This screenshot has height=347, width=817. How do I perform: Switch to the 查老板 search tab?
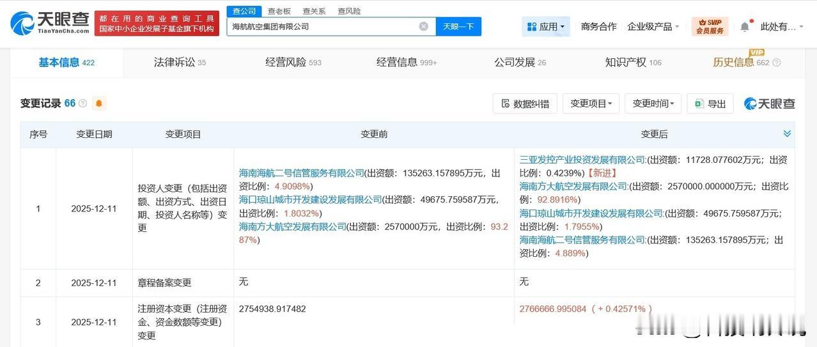click(279, 11)
